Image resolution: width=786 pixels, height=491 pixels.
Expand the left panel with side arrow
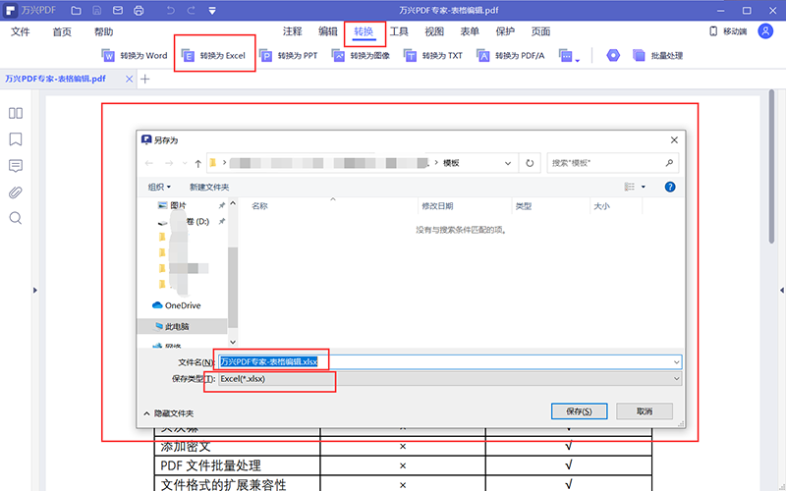point(35,290)
